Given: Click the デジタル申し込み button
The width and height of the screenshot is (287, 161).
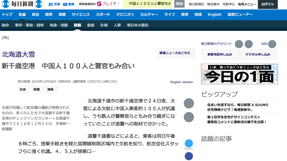Looking at the screenshot, I should click(258, 54).
